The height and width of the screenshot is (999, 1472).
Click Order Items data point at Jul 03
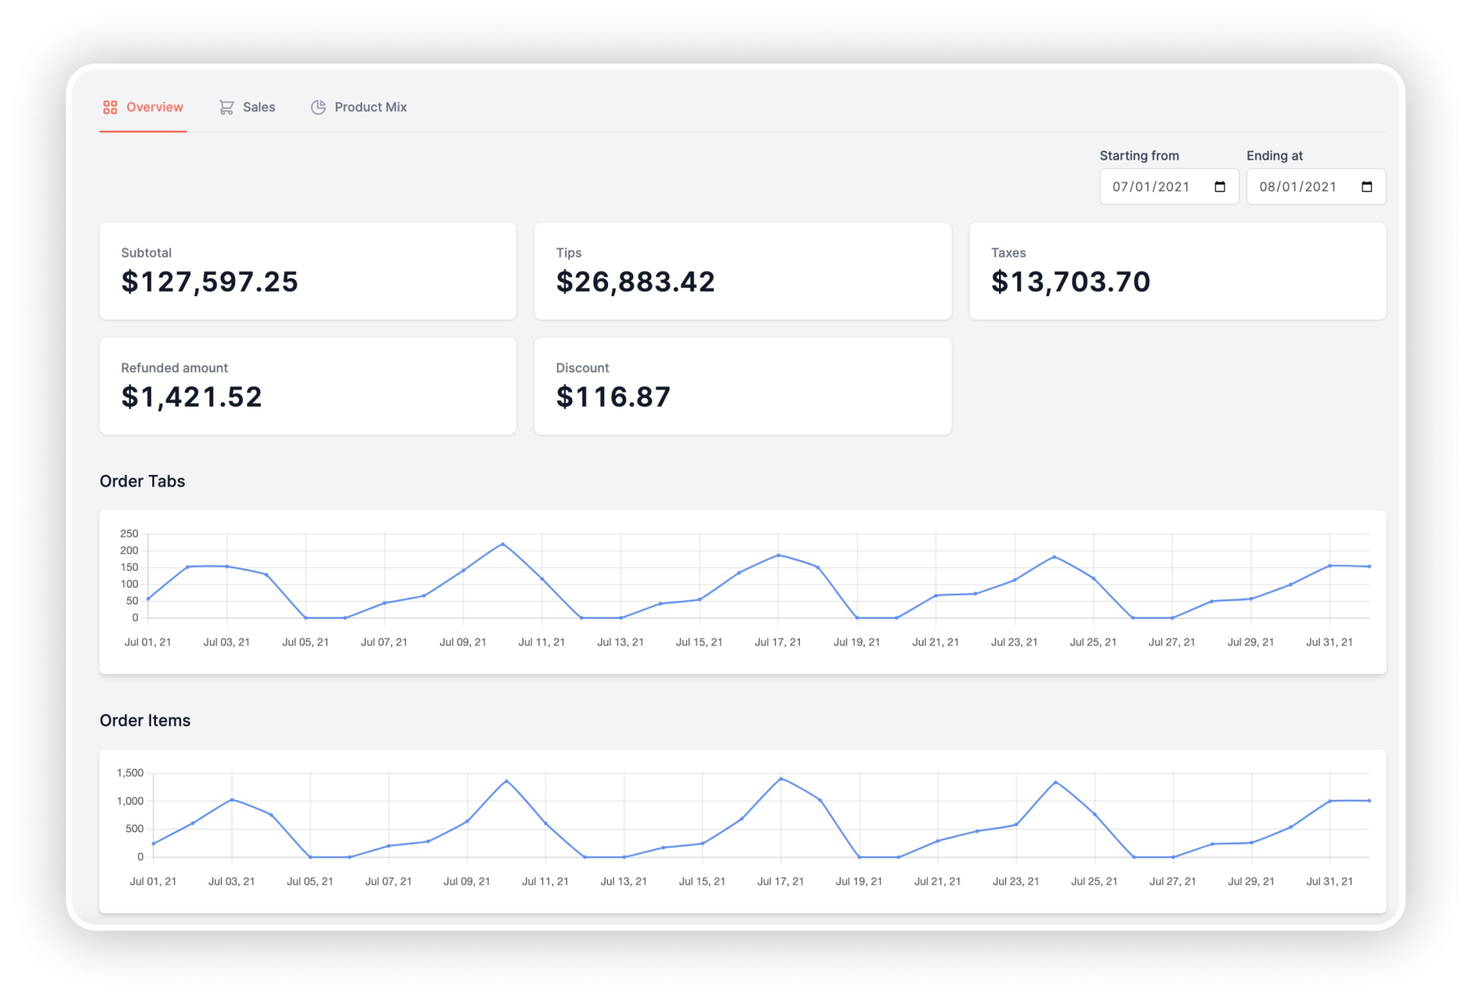pos(231,800)
